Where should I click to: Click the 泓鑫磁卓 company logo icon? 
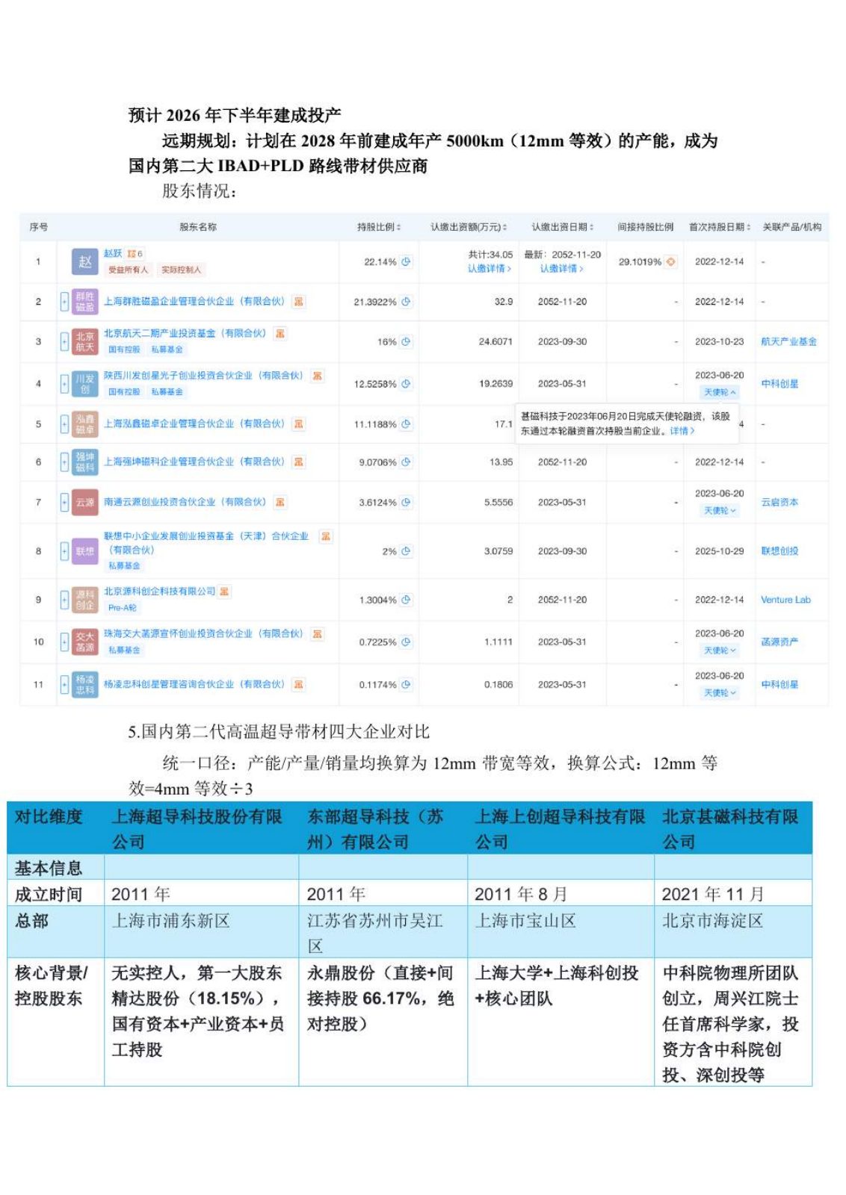pos(85,424)
